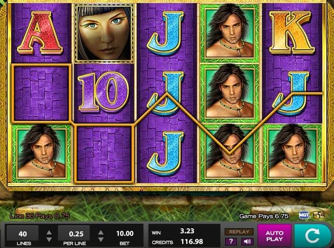Decrease the number of lines with down arrow
Screen dimensions: 334x248
coord(49,239)
